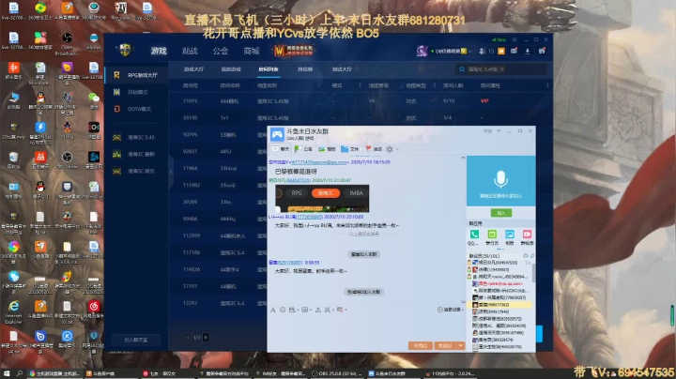Click the orange badge icon in header
Screen dimensions: 676x379
(501, 51)
